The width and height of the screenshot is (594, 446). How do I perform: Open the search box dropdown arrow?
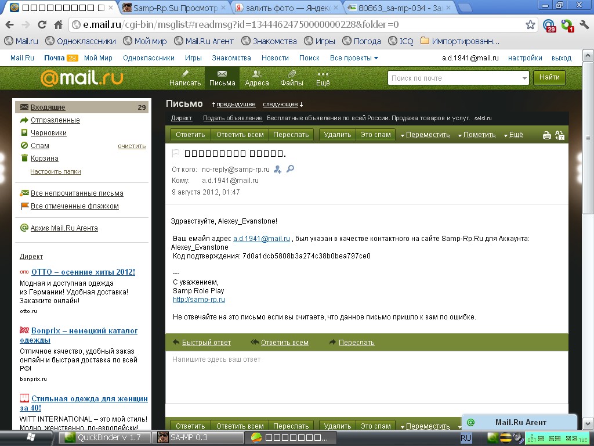click(524, 78)
